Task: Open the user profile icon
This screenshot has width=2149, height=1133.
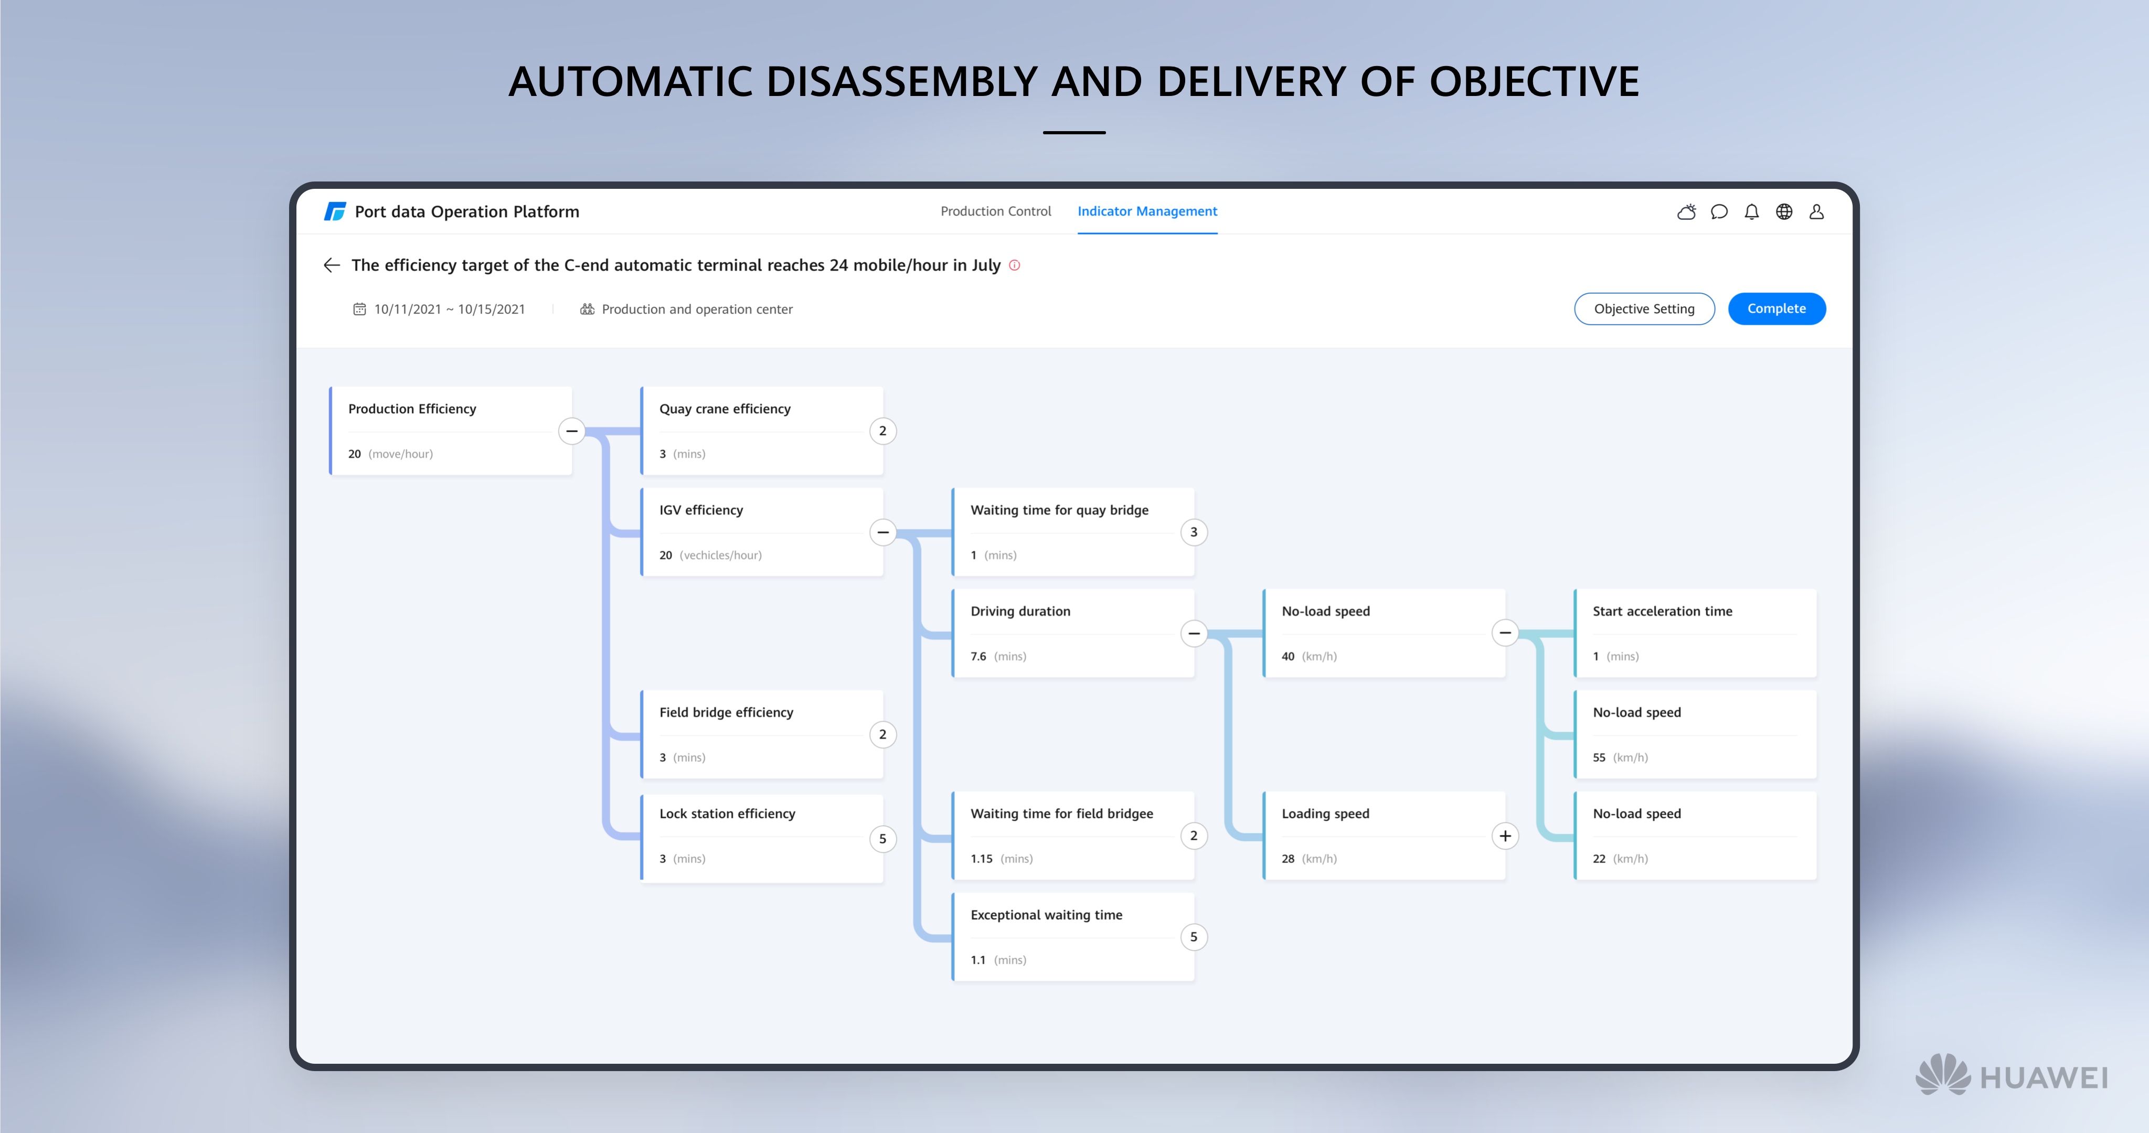Action: (x=1816, y=212)
